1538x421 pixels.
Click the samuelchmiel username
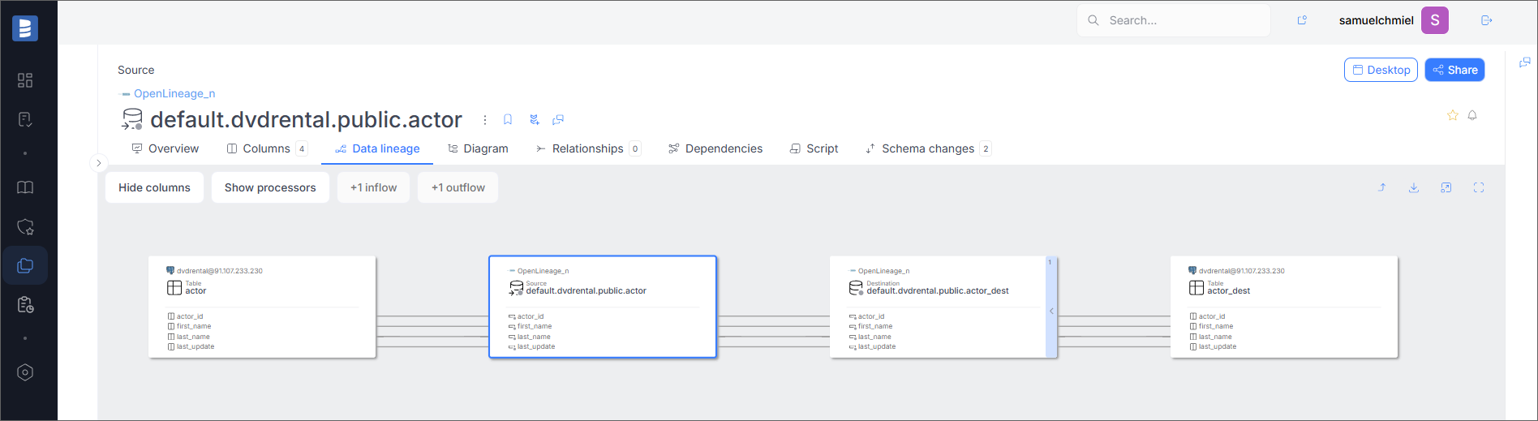(x=1376, y=20)
